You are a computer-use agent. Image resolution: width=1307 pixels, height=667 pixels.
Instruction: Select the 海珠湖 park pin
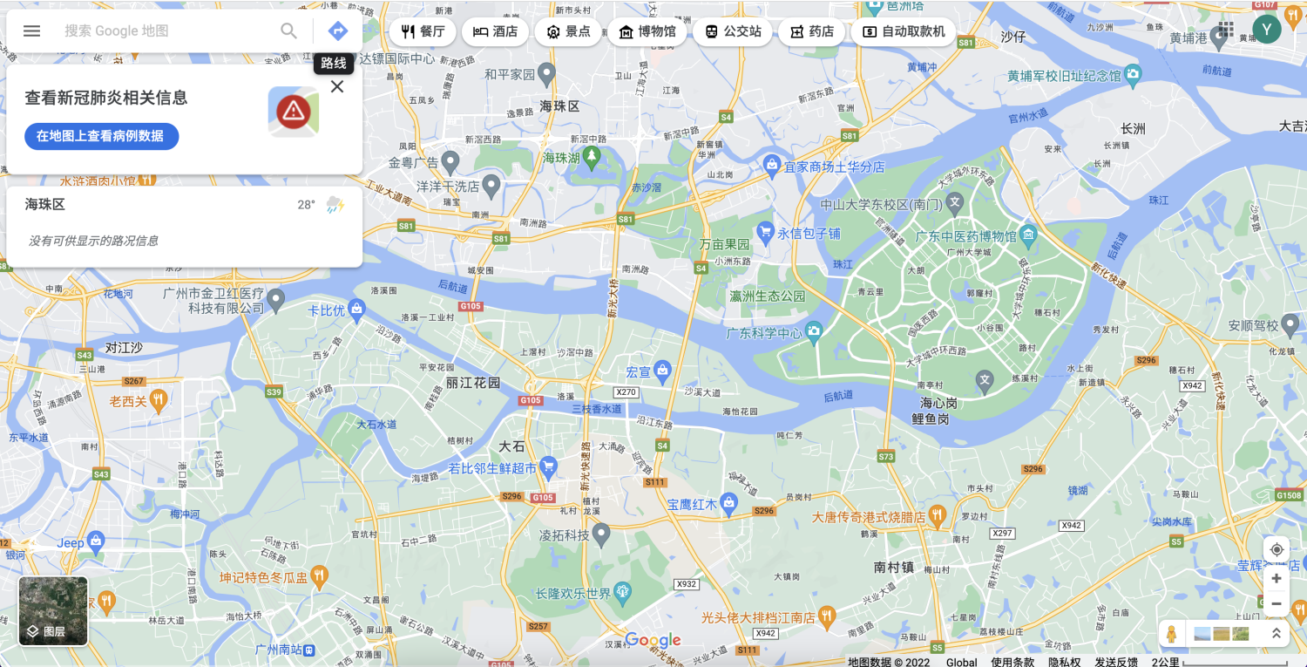593,156
